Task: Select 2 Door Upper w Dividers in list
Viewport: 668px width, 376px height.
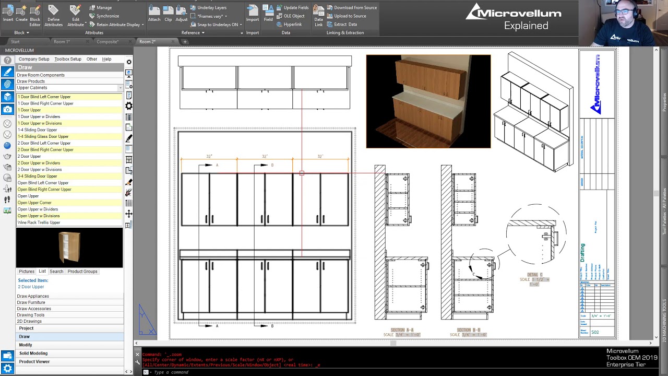Action: [x=69, y=163]
